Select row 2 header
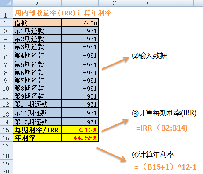This screenshot has height=174, width=203. click(x=7, y=22)
